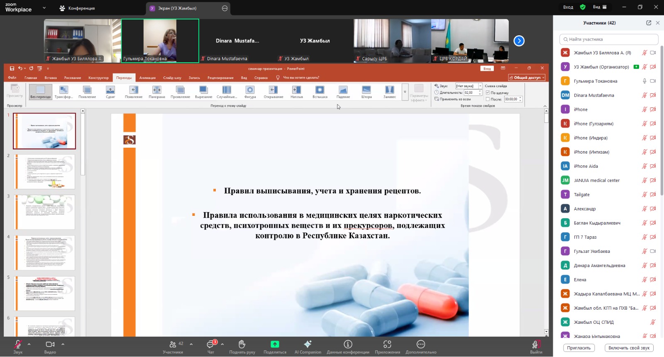Open the Анимация ribbon tab
The width and height of the screenshot is (664, 357).
[147, 78]
